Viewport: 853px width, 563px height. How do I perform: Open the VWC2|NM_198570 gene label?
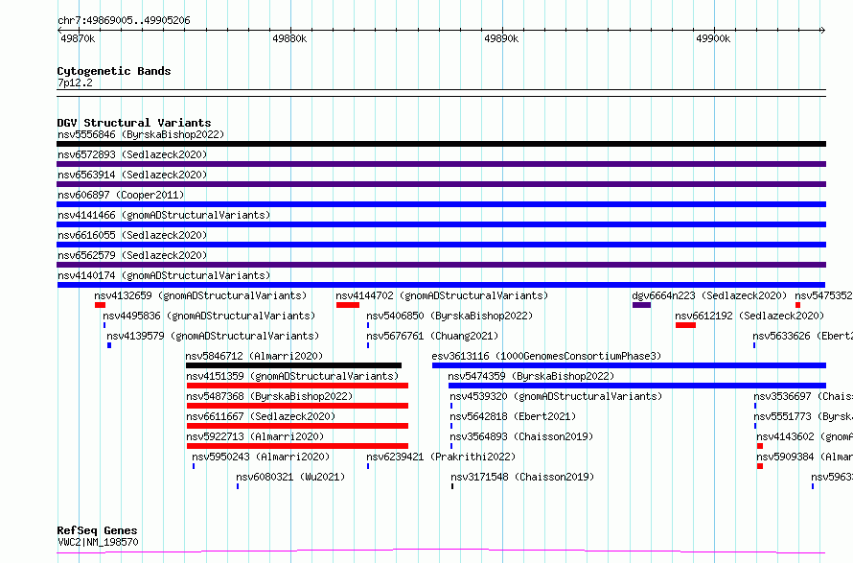98,542
